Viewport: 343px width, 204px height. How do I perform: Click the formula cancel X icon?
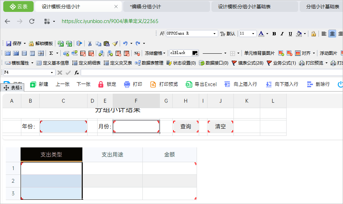pyautogui.click(x=60, y=73)
